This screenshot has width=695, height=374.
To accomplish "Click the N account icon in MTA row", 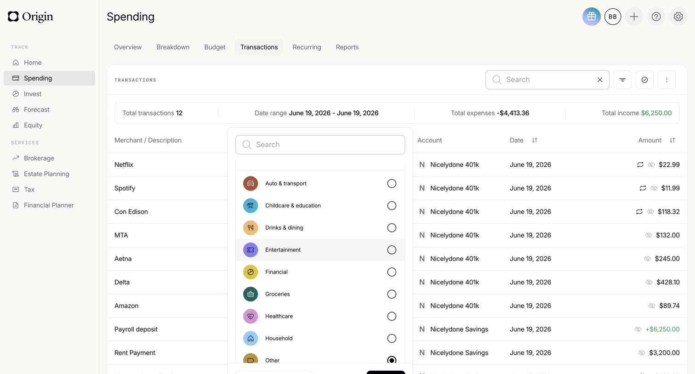I will tap(422, 235).
